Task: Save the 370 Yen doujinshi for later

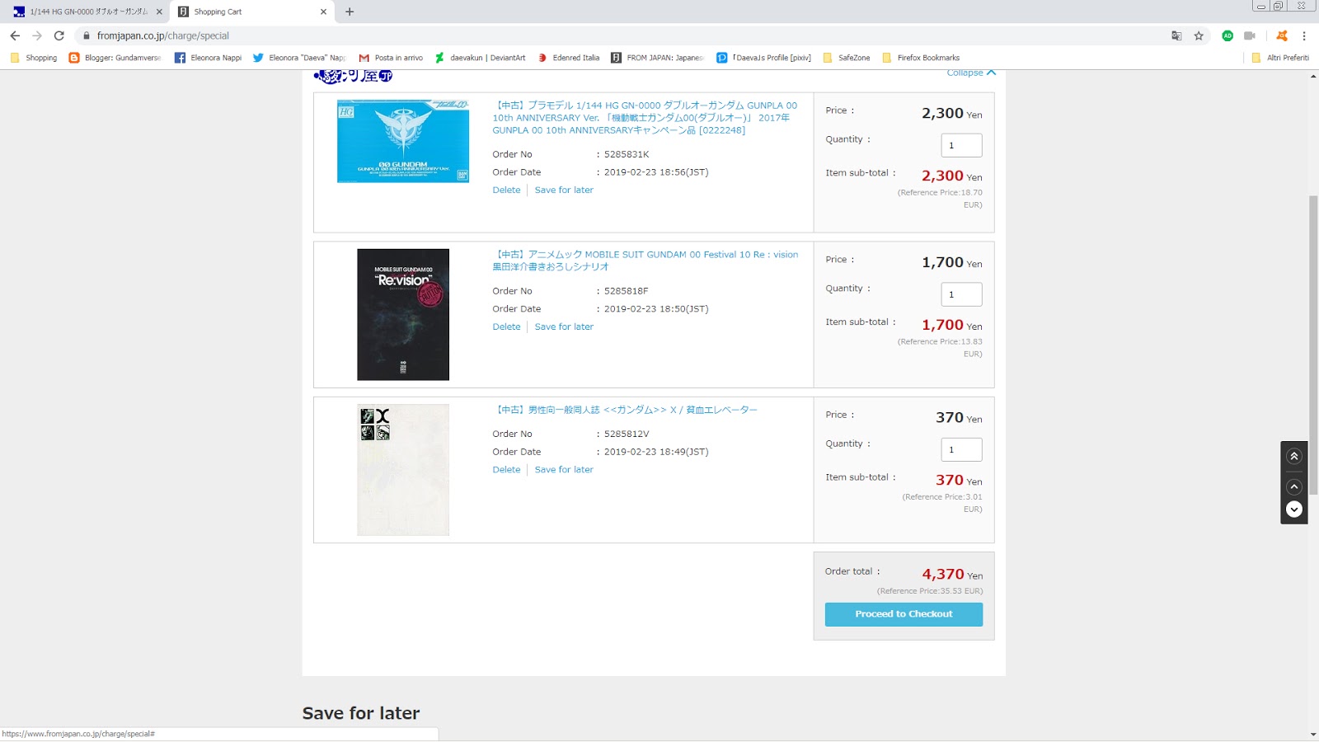Action: [564, 469]
